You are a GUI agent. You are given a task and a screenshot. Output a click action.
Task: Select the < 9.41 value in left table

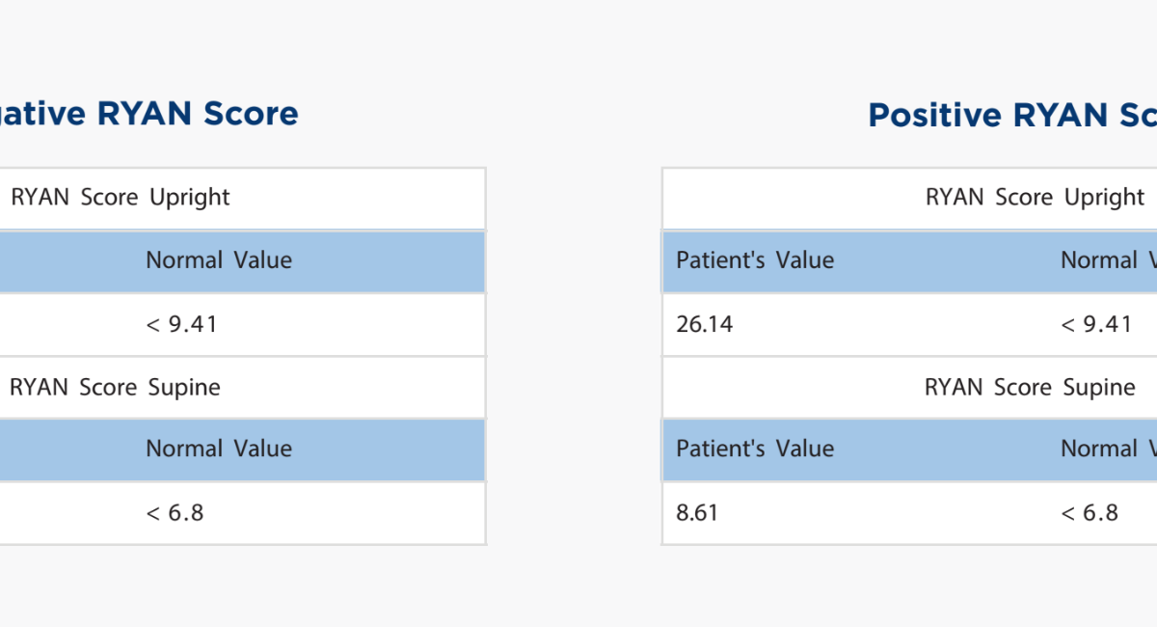pos(181,324)
